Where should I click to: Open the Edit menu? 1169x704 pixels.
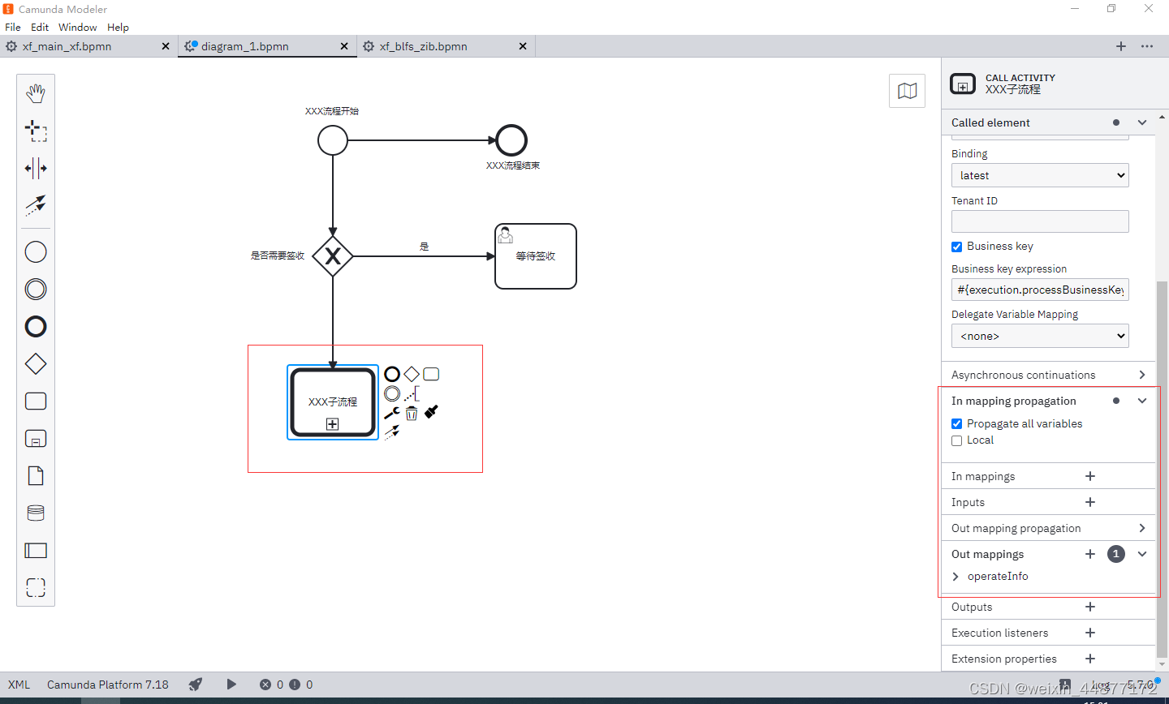point(40,27)
